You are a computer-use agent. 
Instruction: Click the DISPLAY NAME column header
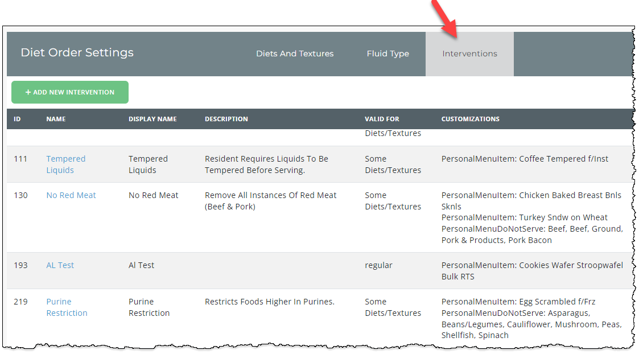coord(153,119)
